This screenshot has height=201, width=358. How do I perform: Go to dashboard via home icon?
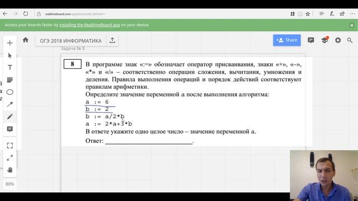(x=25, y=40)
